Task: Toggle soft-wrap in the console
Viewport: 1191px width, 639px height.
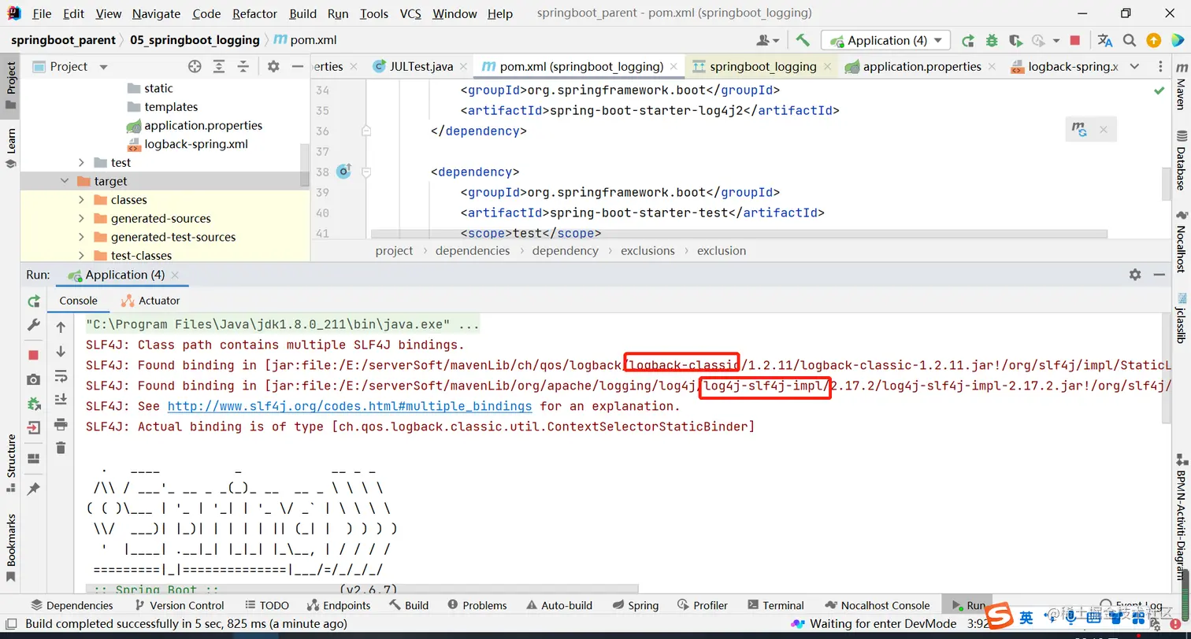Action: [61, 376]
